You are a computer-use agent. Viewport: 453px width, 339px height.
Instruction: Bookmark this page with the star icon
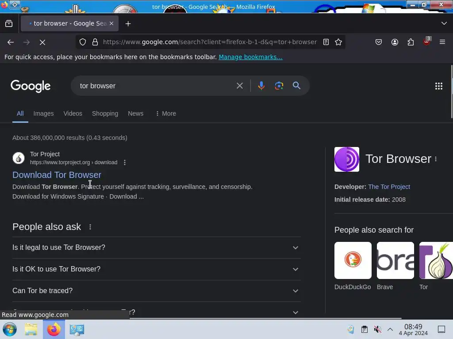point(338,42)
